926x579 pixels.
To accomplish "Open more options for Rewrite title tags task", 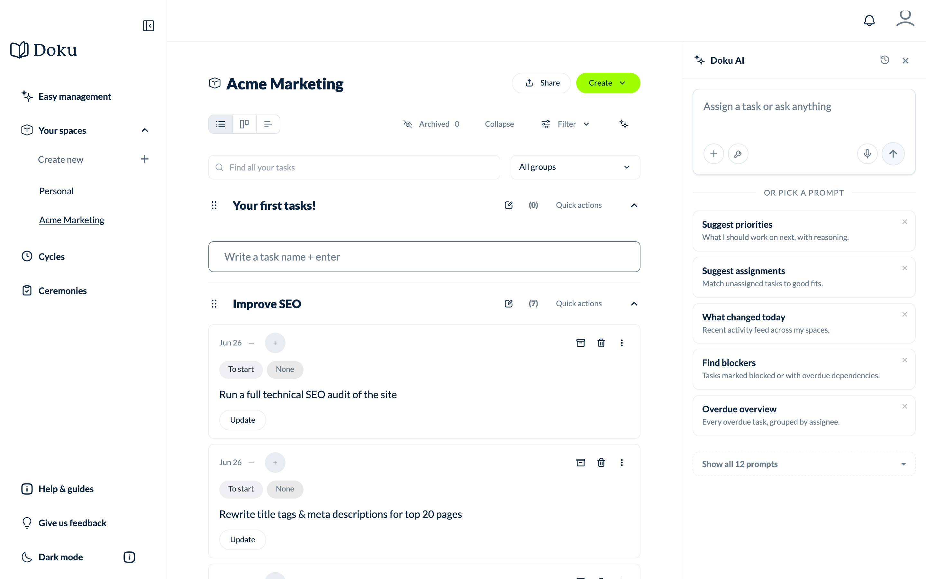I will [622, 463].
